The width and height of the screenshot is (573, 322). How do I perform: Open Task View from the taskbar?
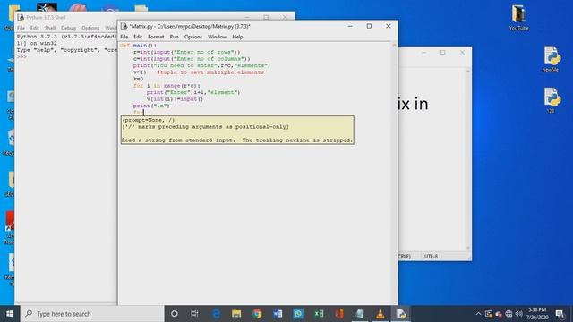tap(194, 314)
